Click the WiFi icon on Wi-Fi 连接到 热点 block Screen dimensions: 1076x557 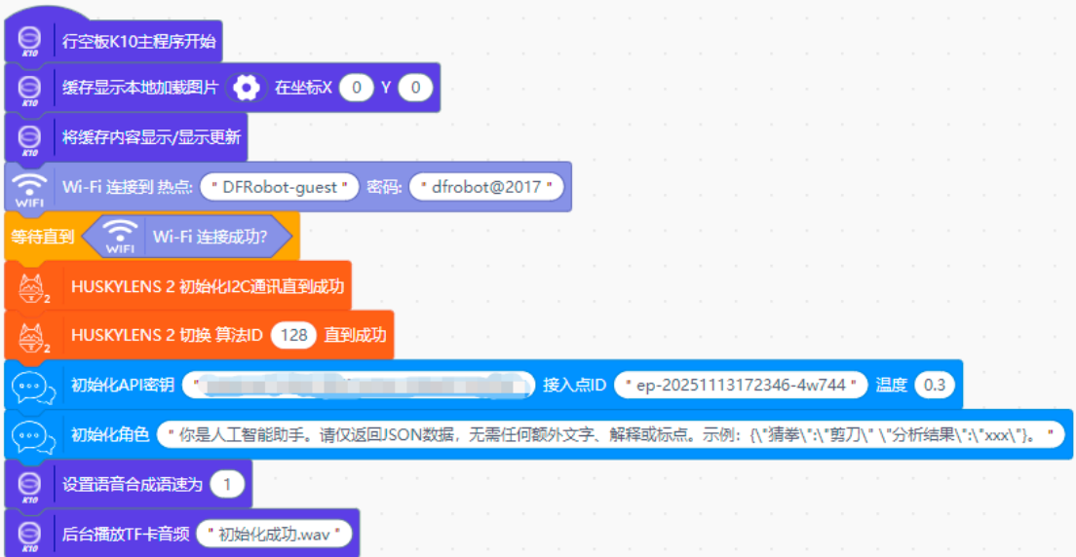[x=29, y=187]
